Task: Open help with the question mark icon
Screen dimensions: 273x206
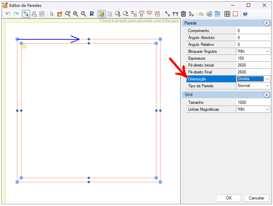Action: tap(245, 14)
